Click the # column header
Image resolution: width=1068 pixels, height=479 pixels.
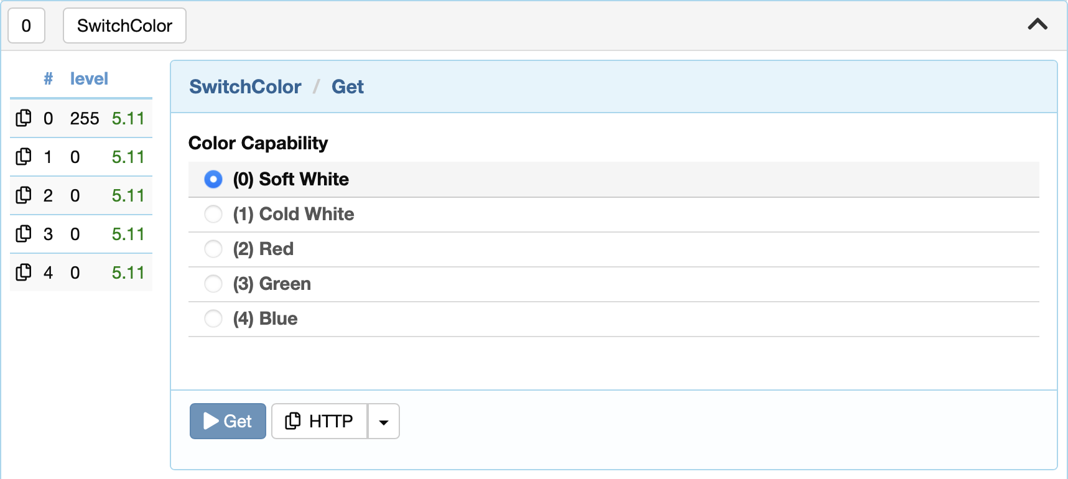[49, 78]
